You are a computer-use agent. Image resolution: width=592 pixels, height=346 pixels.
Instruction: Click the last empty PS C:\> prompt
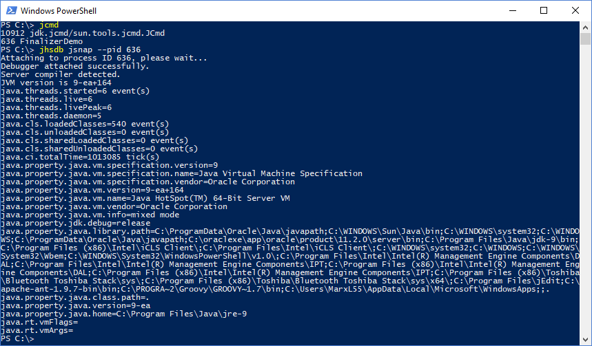coord(17,339)
